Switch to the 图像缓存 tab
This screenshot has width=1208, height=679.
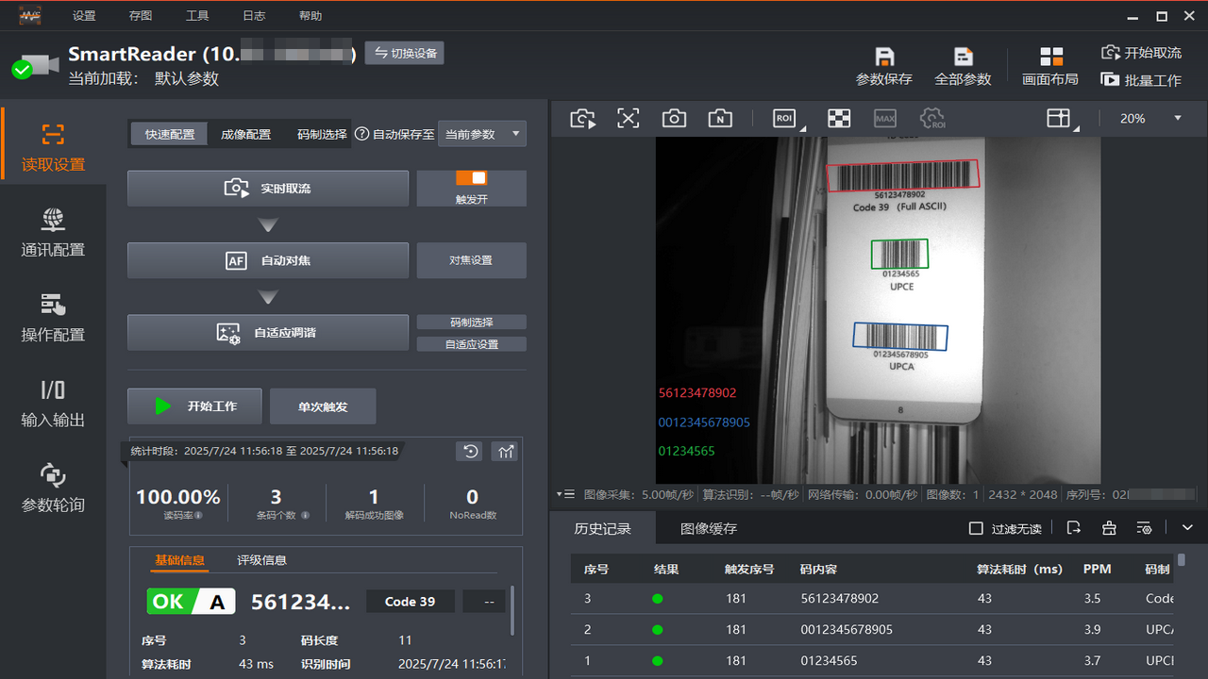(x=709, y=528)
